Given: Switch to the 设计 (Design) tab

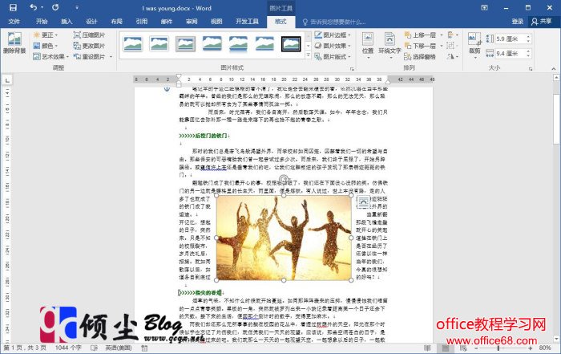Looking at the screenshot, I should pyautogui.click(x=91, y=22).
